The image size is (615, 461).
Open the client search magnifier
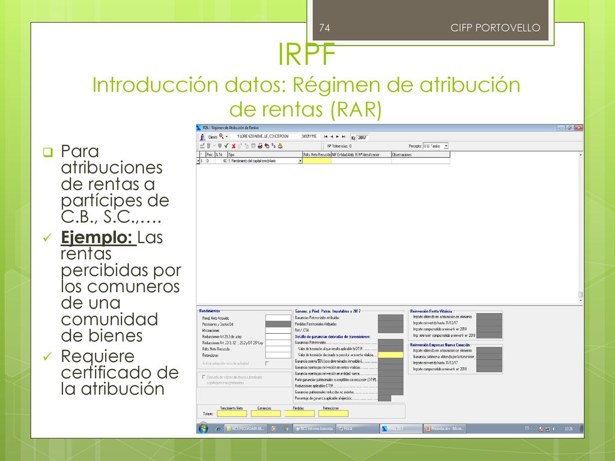coord(221,136)
